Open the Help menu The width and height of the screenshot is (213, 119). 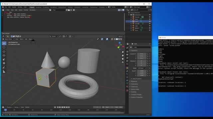25,7
